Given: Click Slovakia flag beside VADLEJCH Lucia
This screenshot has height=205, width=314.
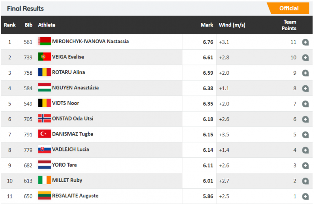Looking at the screenshot, I should (x=44, y=149).
